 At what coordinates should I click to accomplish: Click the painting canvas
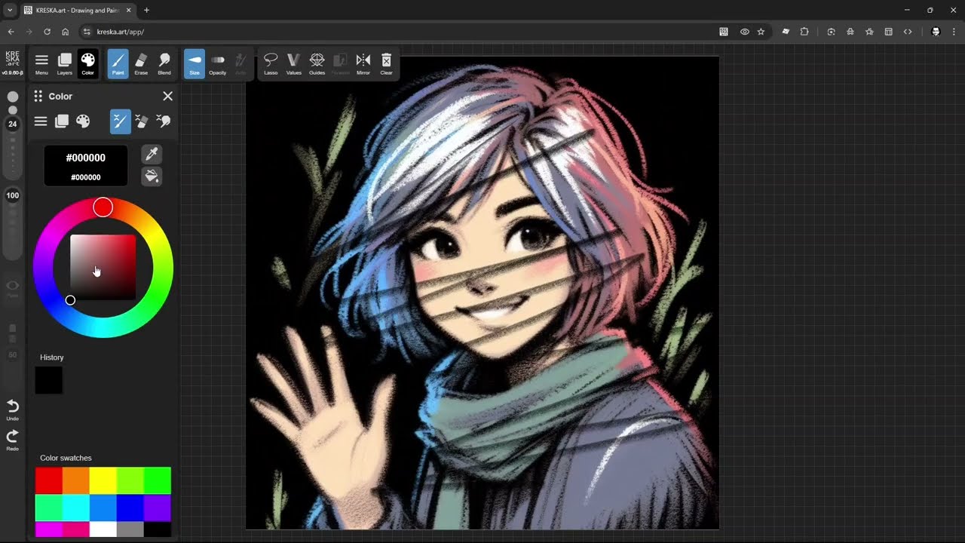(482, 293)
